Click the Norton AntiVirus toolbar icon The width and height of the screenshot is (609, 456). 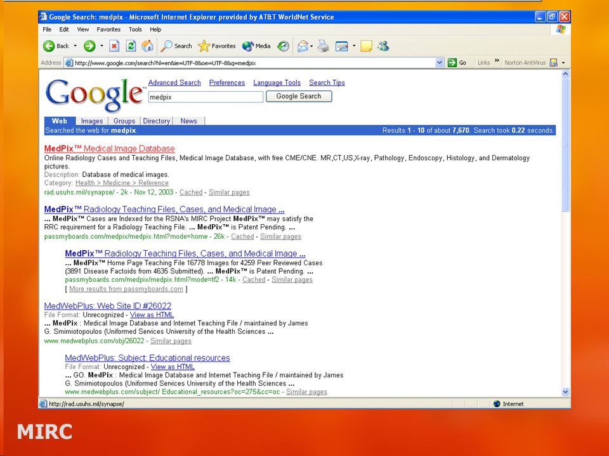(553, 63)
